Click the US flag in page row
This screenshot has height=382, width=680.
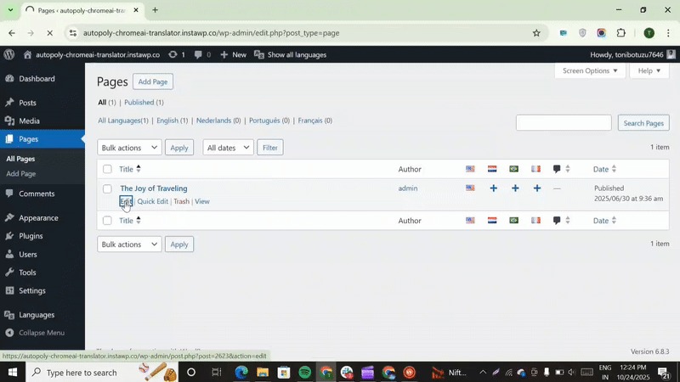[470, 188]
